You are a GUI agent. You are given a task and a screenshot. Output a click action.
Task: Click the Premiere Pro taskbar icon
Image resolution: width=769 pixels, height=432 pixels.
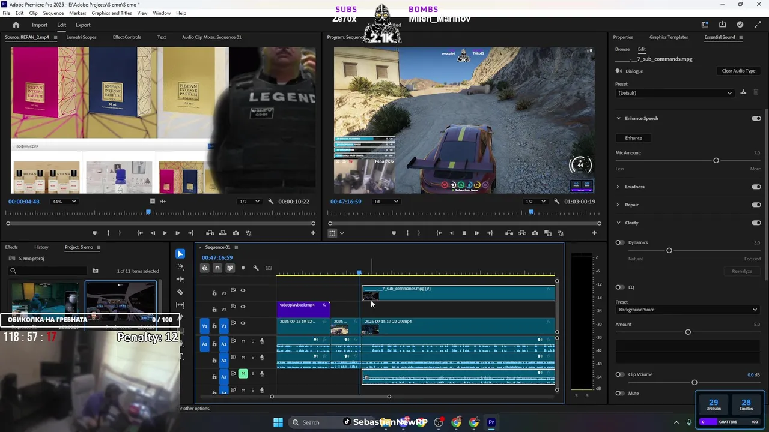[x=491, y=422]
